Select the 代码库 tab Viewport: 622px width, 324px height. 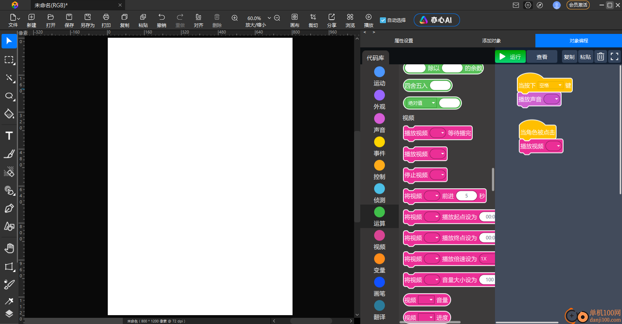click(x=375, y=58)
